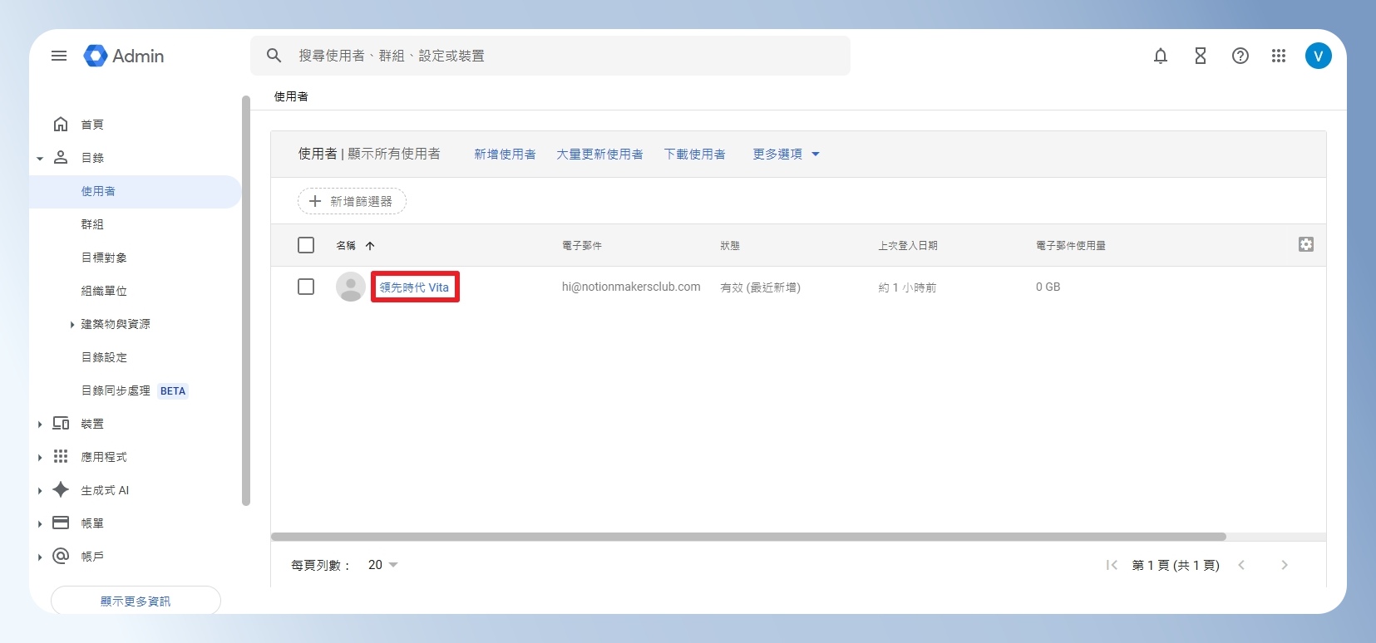Open the Google apps grid
This screenshot has height=643, width=1376.
point(1279,56)
